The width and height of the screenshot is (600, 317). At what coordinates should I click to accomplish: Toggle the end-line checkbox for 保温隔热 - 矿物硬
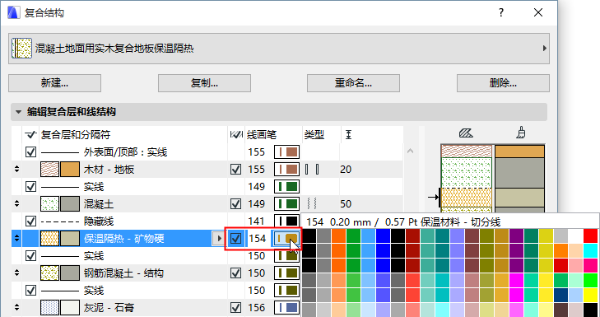(x=235, y=239)
